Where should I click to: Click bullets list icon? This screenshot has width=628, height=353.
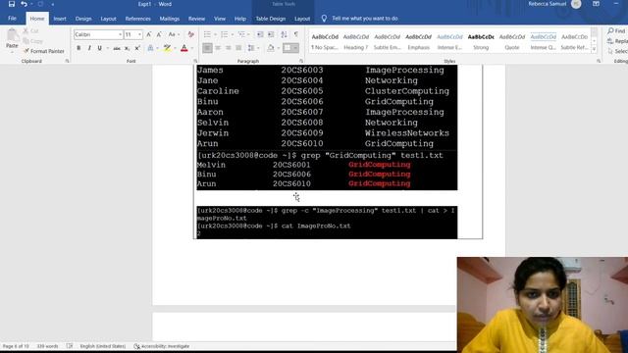207,35
